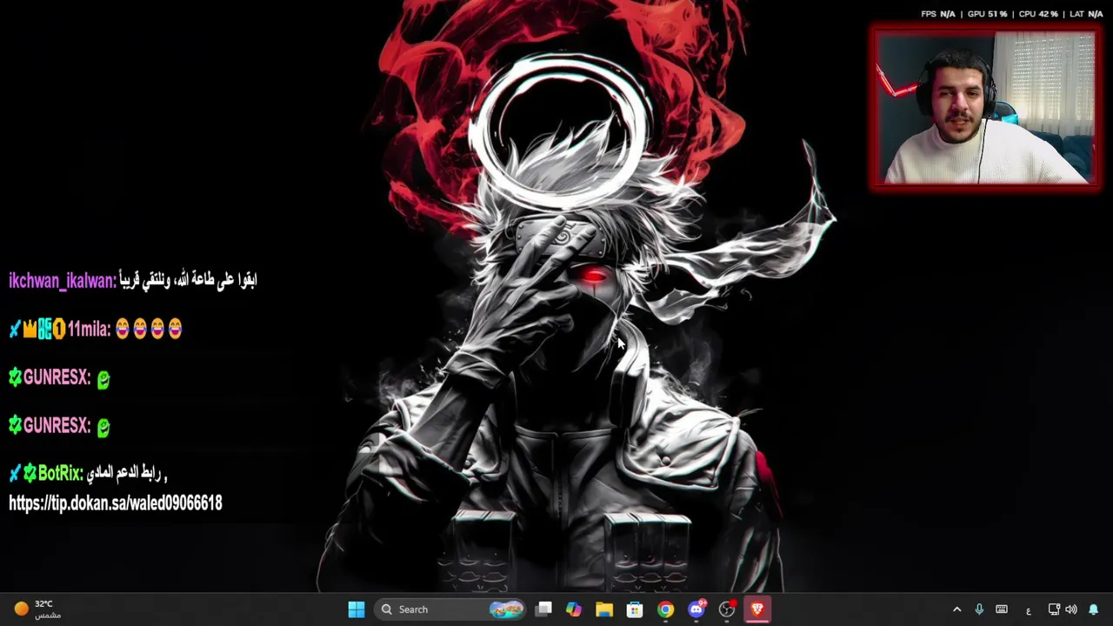Image resolution: width=1113 pixels, height=626 pixels.
Task: Open File Explorer from the taskbar
Action: pyautogui.click(x=604, y=609)
